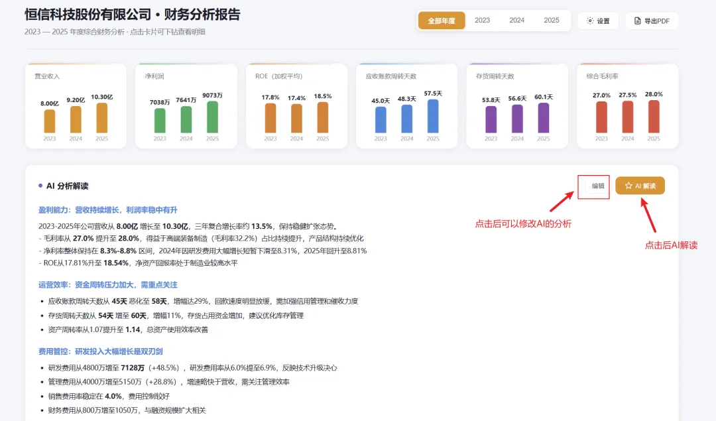Viewport: 716px width, 421px height.
Task: Click the 2025 revenue bar 10.30亿
Action: (102, 118)
